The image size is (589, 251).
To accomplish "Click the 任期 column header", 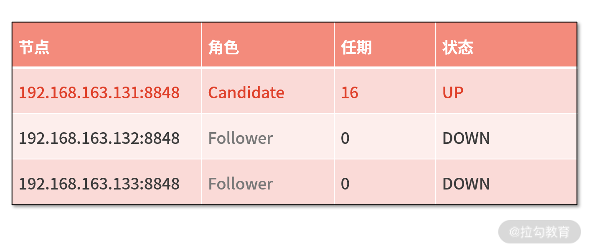I will tap(356, 47).
